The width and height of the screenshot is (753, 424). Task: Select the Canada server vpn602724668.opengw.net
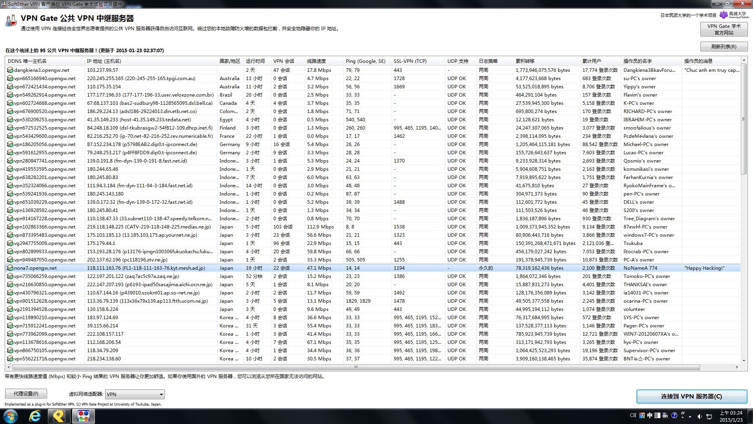(x=373, y=103)
